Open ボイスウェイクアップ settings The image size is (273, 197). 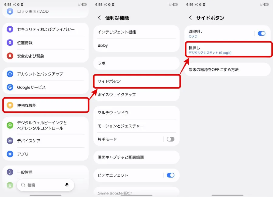[x=136, y=95]
